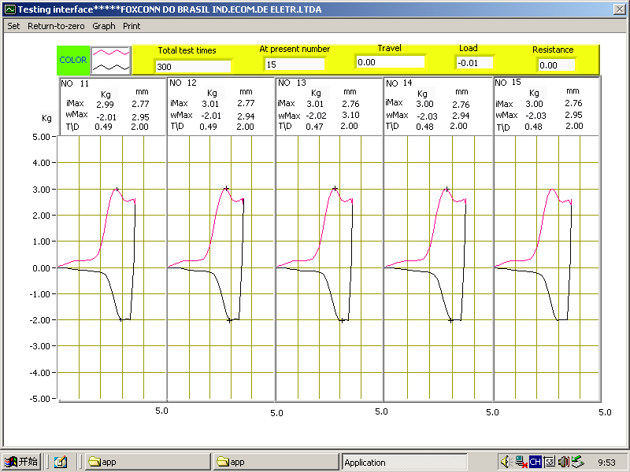The height and width of the screenshot is (472, 630).
Task: Switch to the Application taskbar button
Action: (x=403, y=462)
